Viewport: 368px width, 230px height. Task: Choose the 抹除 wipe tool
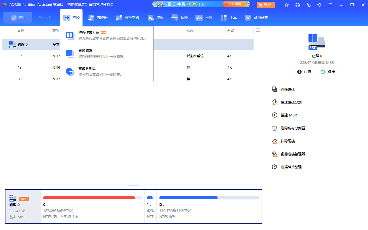click(x=180, y=18)
